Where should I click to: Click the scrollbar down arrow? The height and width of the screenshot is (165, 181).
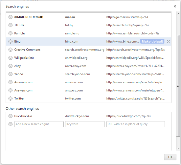tap(178, 148)
